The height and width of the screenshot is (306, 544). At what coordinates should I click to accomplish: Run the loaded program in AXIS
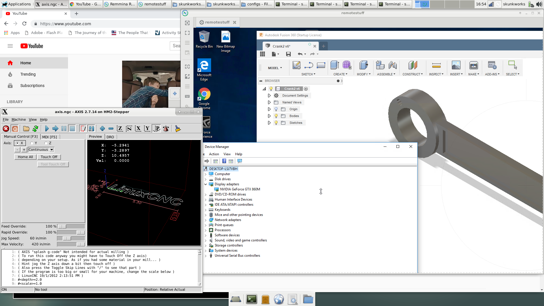[x=47, y=129]
